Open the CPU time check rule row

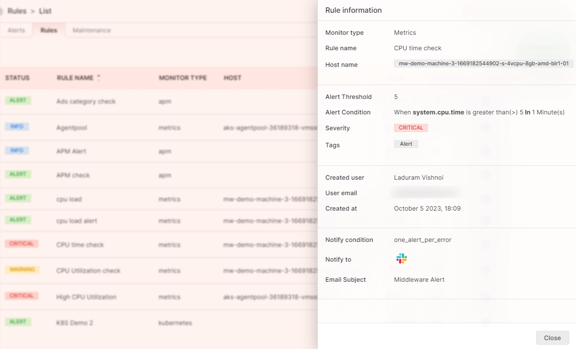tap(80, 245)
